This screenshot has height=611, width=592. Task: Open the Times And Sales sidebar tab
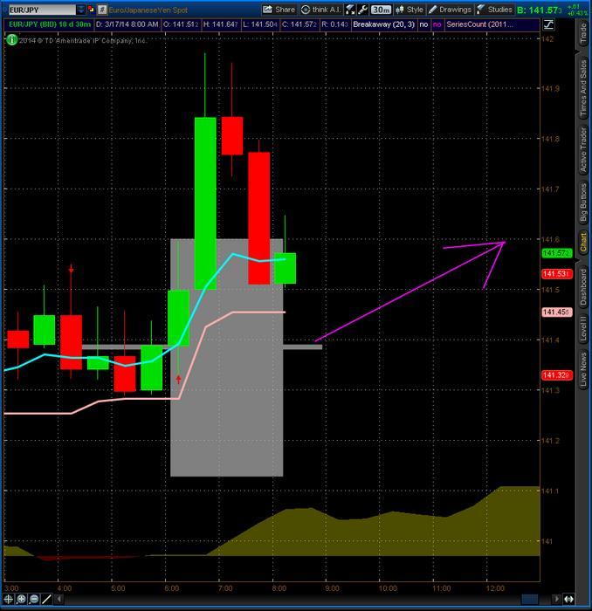coord(583,87)
